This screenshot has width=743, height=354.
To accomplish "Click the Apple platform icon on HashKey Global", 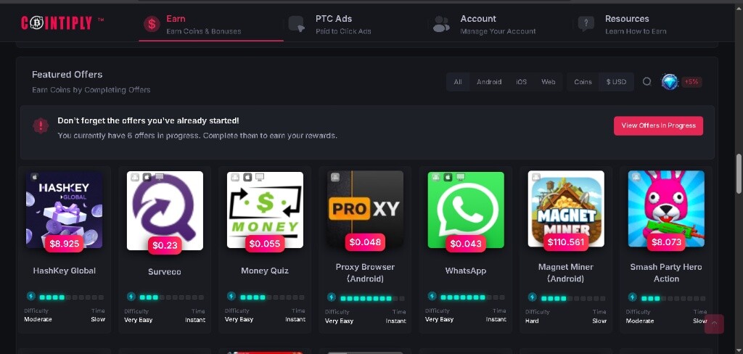I will (35, 177).
